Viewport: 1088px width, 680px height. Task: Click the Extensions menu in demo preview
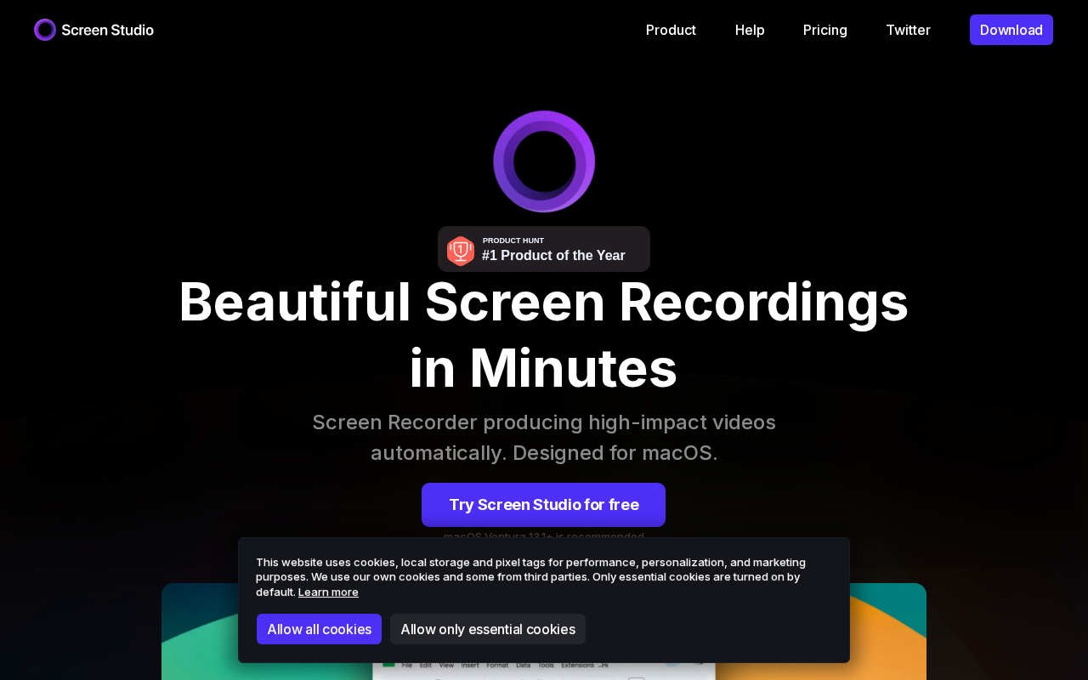pos(578,666)
